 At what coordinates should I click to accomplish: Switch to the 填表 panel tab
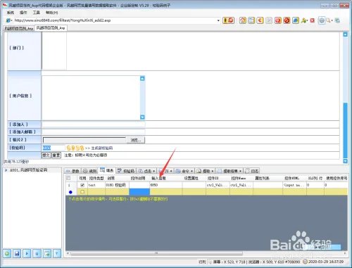107,171
